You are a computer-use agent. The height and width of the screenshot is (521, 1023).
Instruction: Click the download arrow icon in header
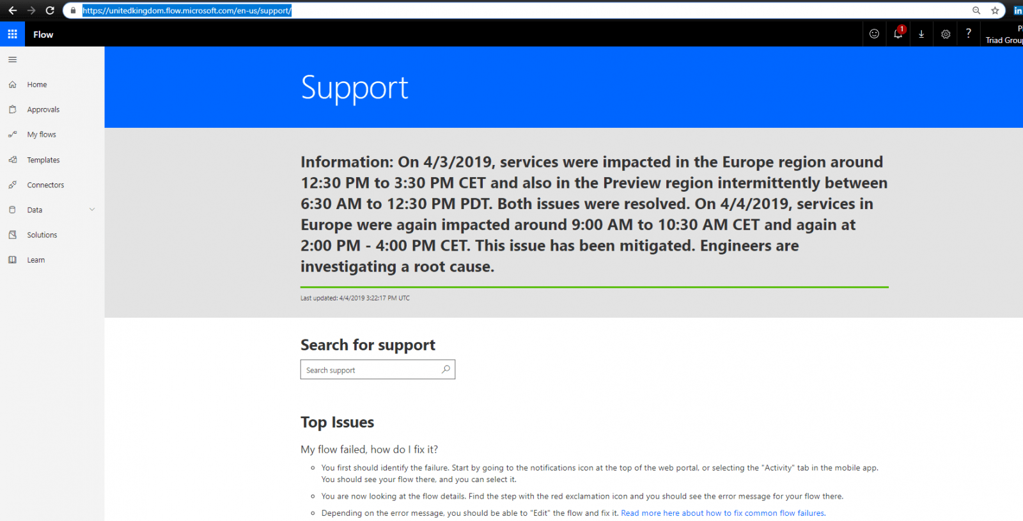click(x=921, y=34)
